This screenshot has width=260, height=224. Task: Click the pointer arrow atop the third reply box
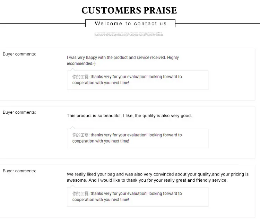coord(72,186)
